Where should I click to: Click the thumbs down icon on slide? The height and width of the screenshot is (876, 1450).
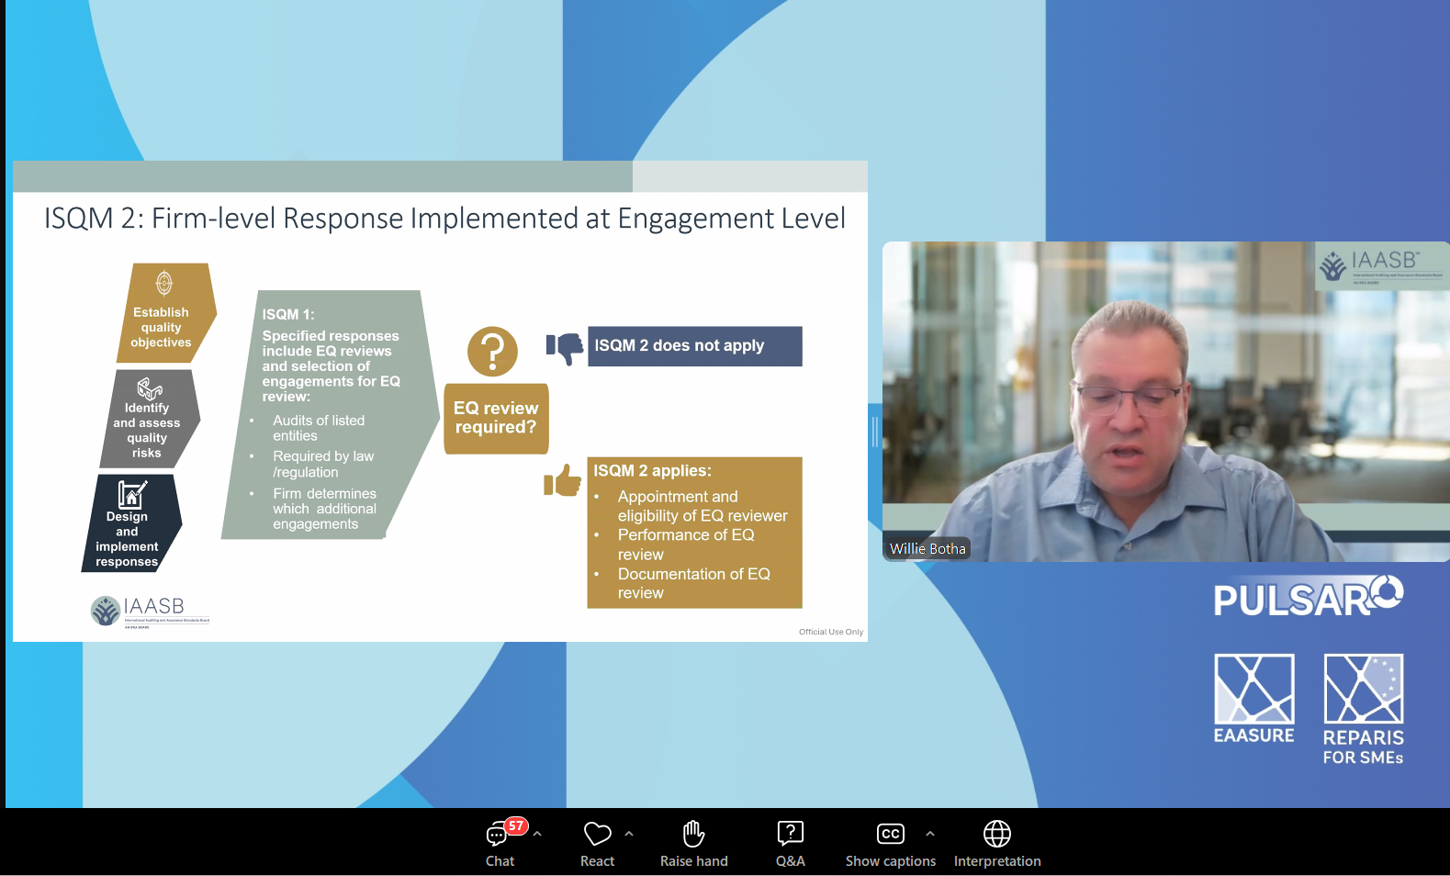(565, 347)
